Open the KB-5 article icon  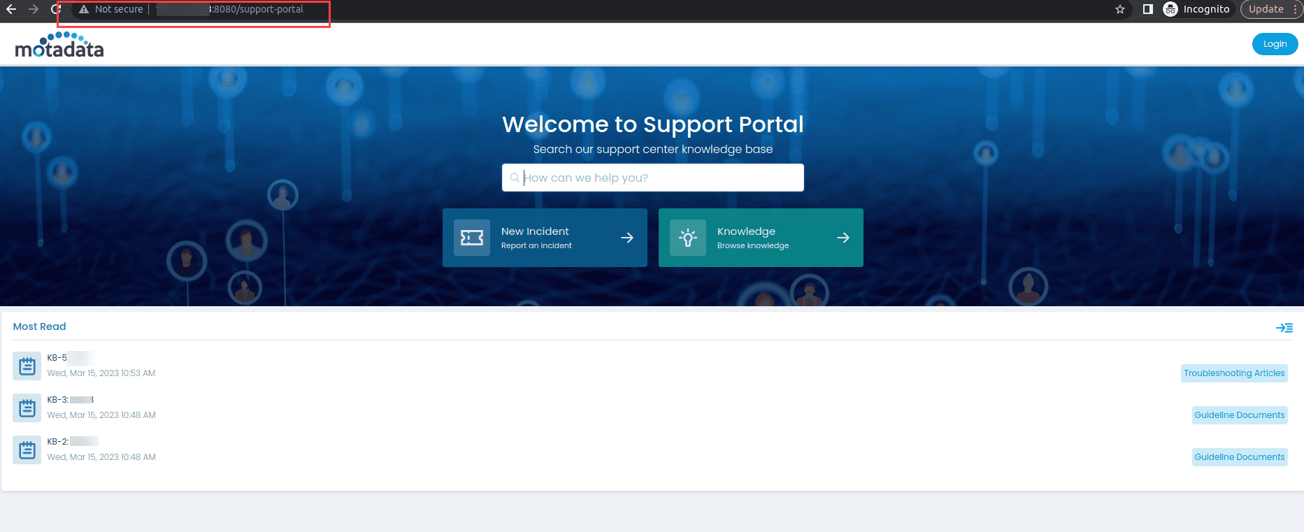tap(27, 366)
